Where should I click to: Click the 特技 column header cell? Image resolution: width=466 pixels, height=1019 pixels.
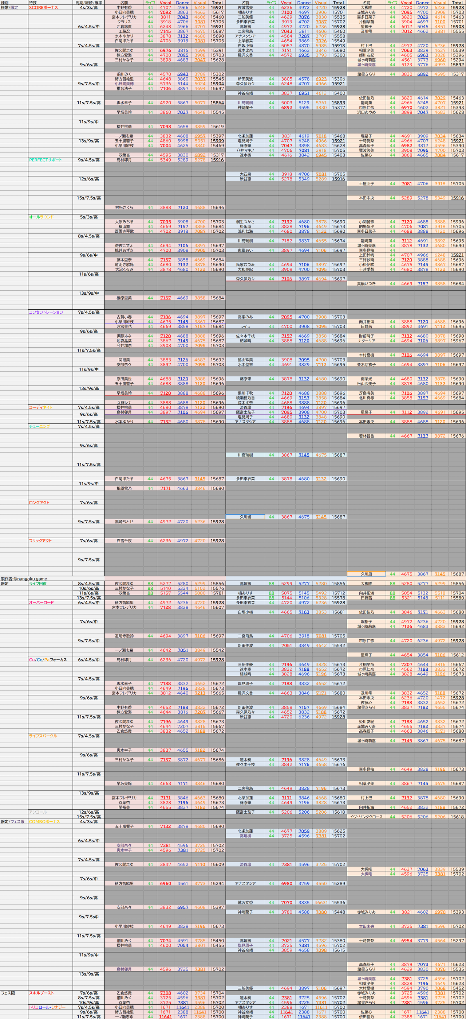coord(50,3)
